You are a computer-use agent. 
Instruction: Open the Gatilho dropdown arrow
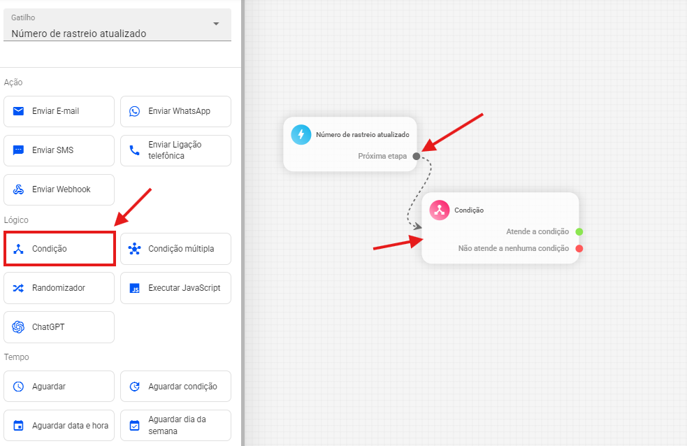click(216, 24)
